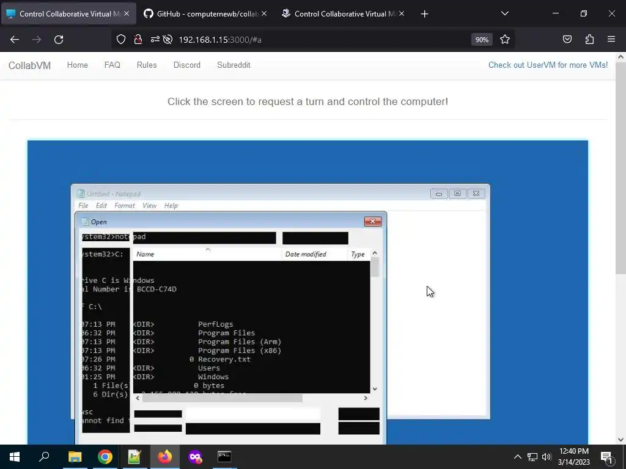Reload the page with the refresh icon
The height and width of the screenshot is (469, 626).
point(59,40)
